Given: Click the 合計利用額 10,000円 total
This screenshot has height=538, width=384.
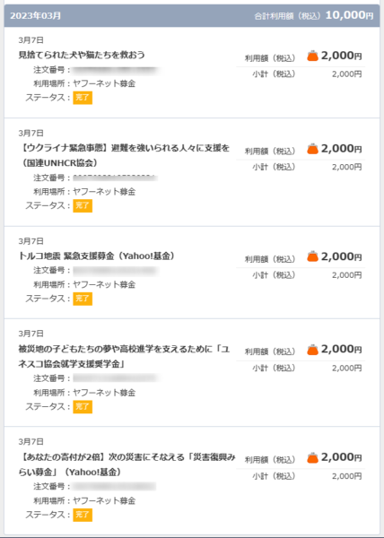Looking at the screenshot, I should 314,15.
